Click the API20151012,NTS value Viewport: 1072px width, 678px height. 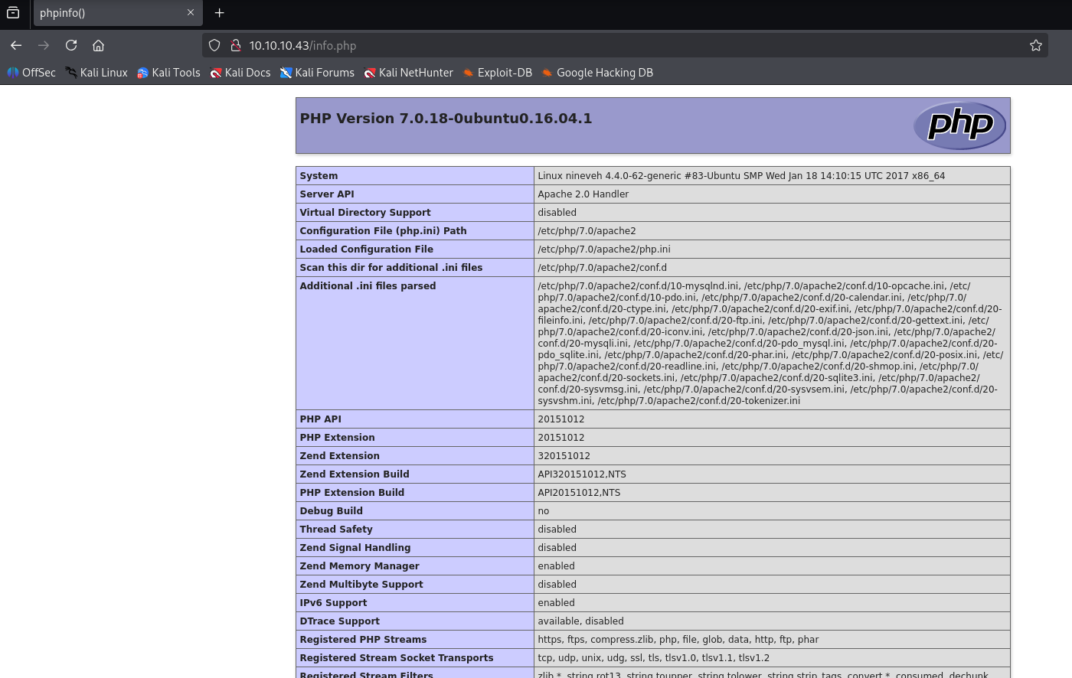tap(579, 493)
